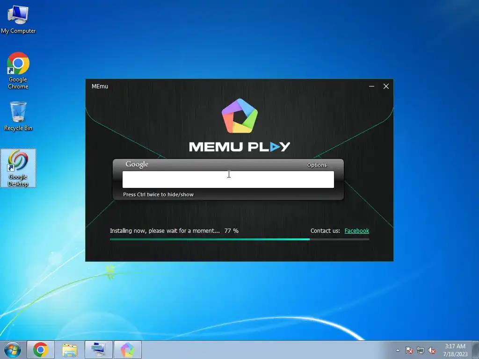Click the Google logo in search box
The width and height of the screenshot is (479, 359).
[x=137, y=164]
